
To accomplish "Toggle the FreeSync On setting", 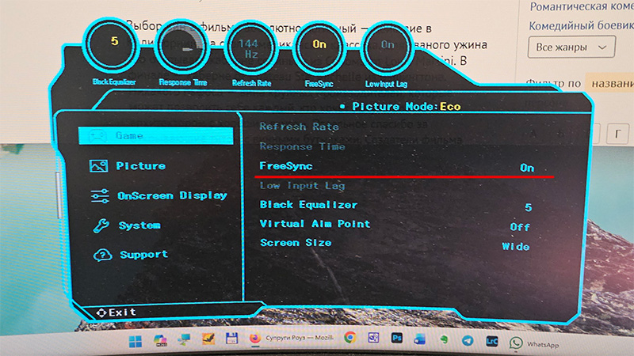I will point(527,168).
